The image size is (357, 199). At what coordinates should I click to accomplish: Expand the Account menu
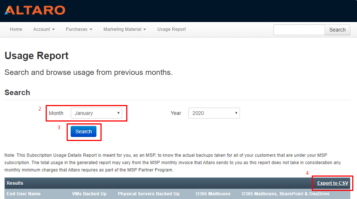click(x=44, y=29)
